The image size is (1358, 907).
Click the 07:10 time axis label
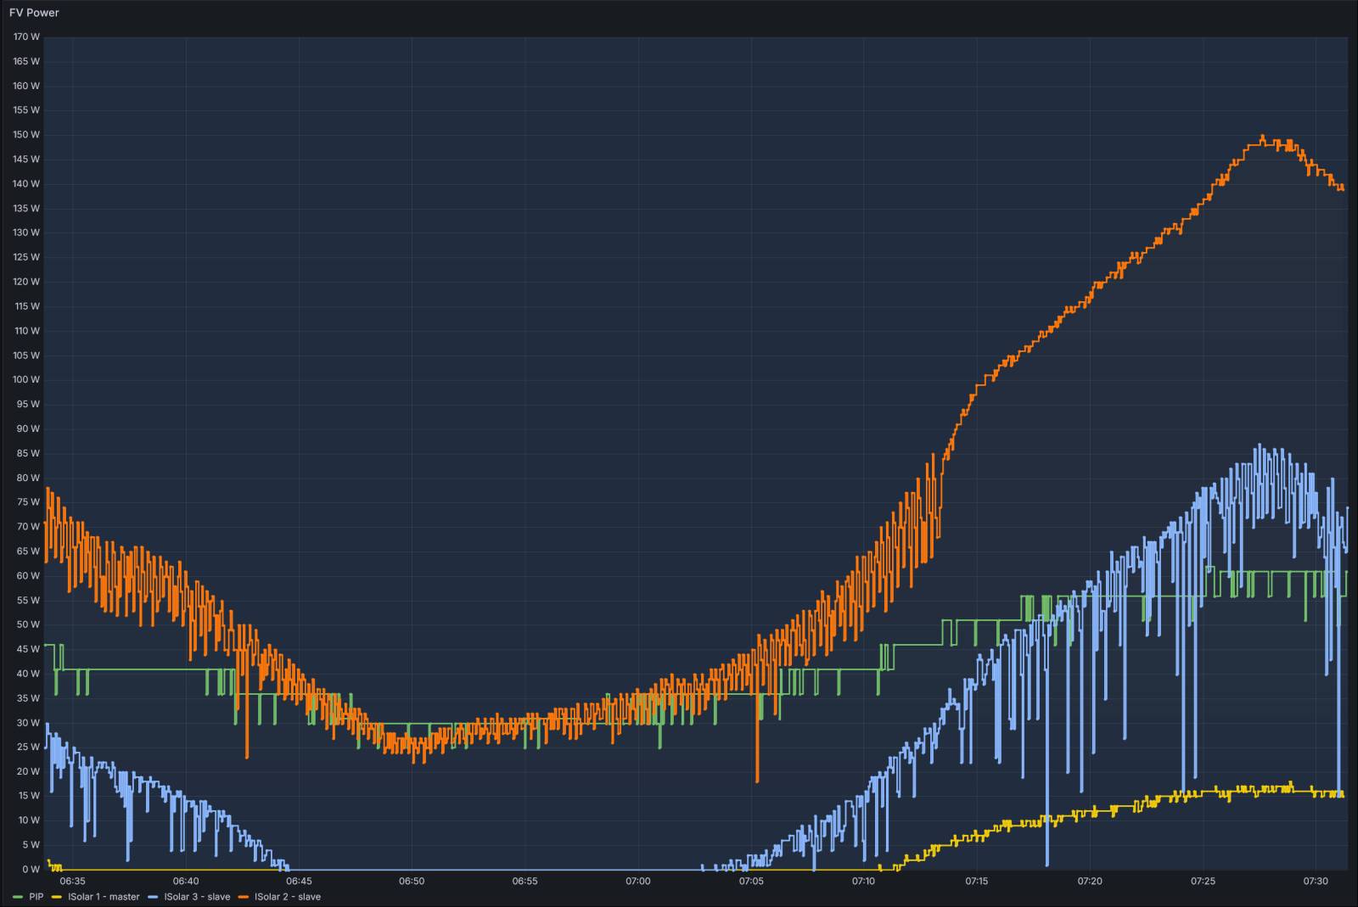click(864, 882)
